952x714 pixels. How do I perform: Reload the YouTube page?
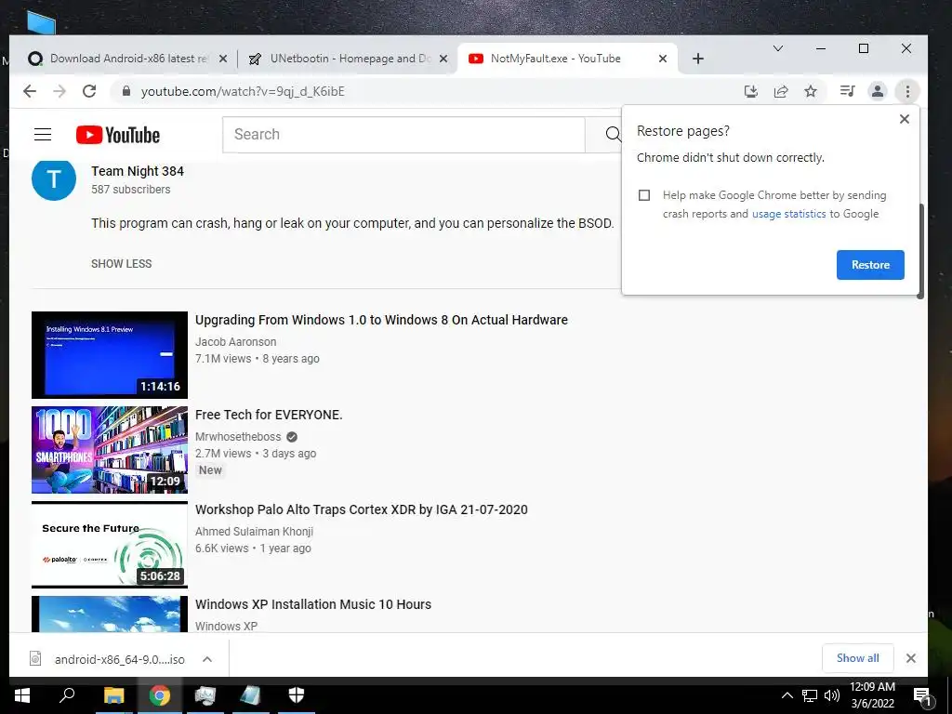[89, 91]
